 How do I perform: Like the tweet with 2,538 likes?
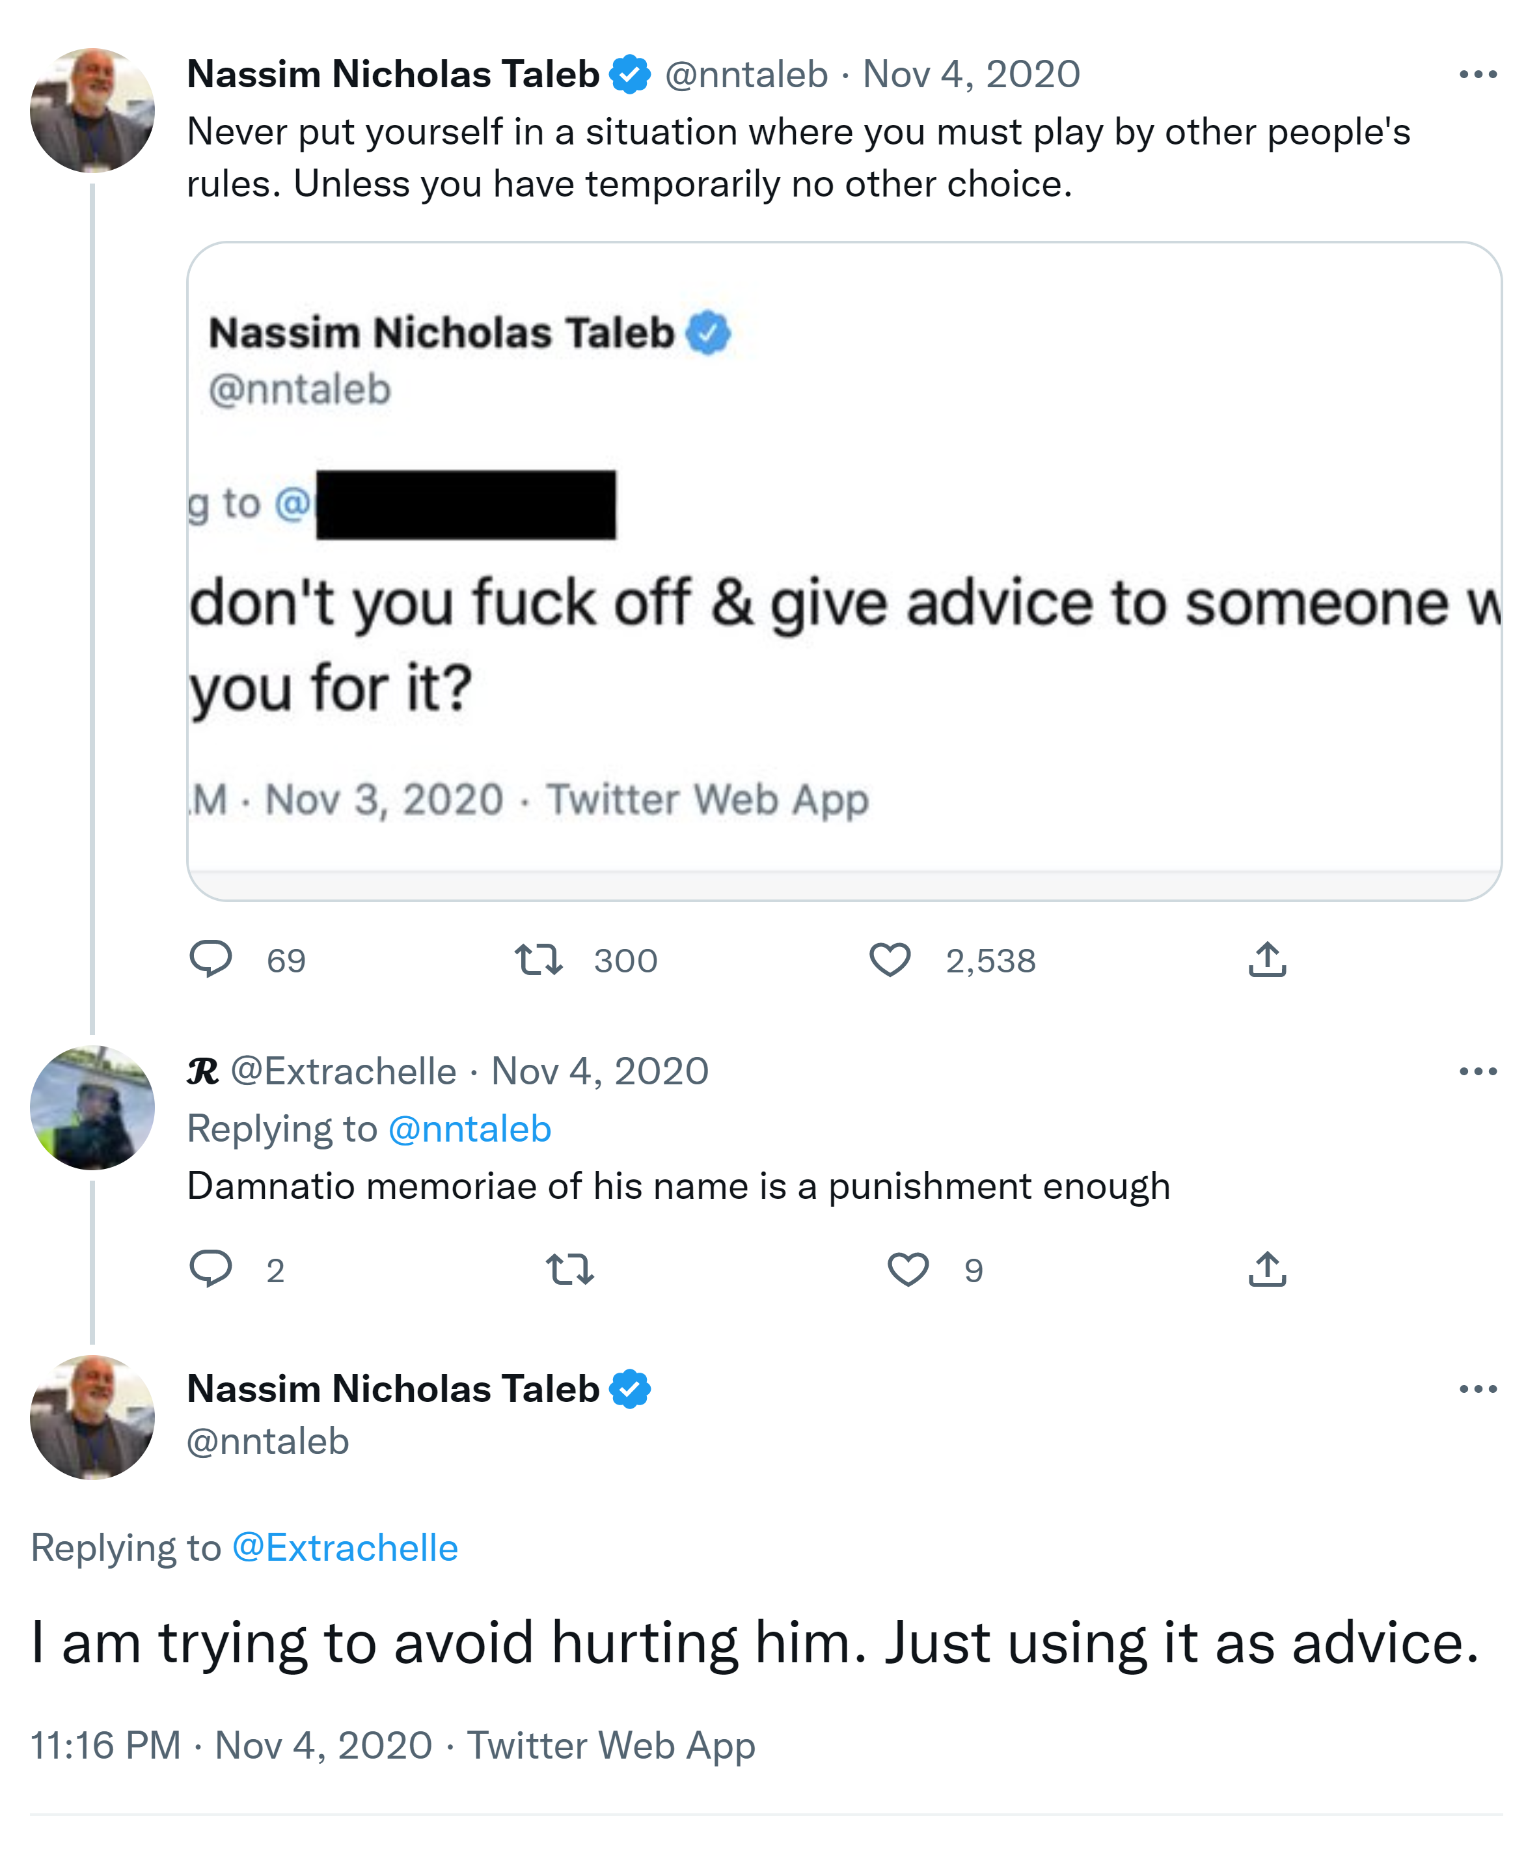pyautogui.click(x=890, y=959)
